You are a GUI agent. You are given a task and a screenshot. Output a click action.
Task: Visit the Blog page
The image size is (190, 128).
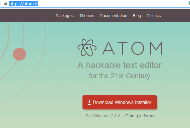point(137,16)
